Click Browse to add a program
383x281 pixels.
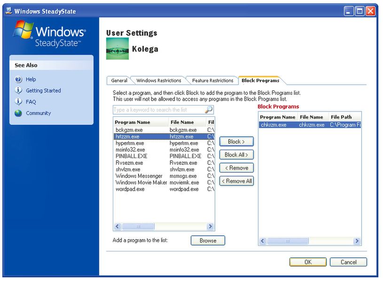(x=208, y=241)
